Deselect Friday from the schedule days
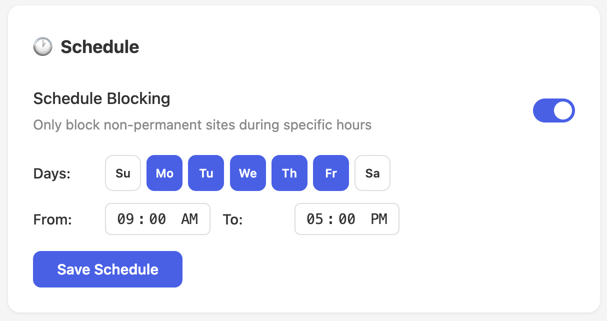The image size is (607, 321). [x=330, y=172]
